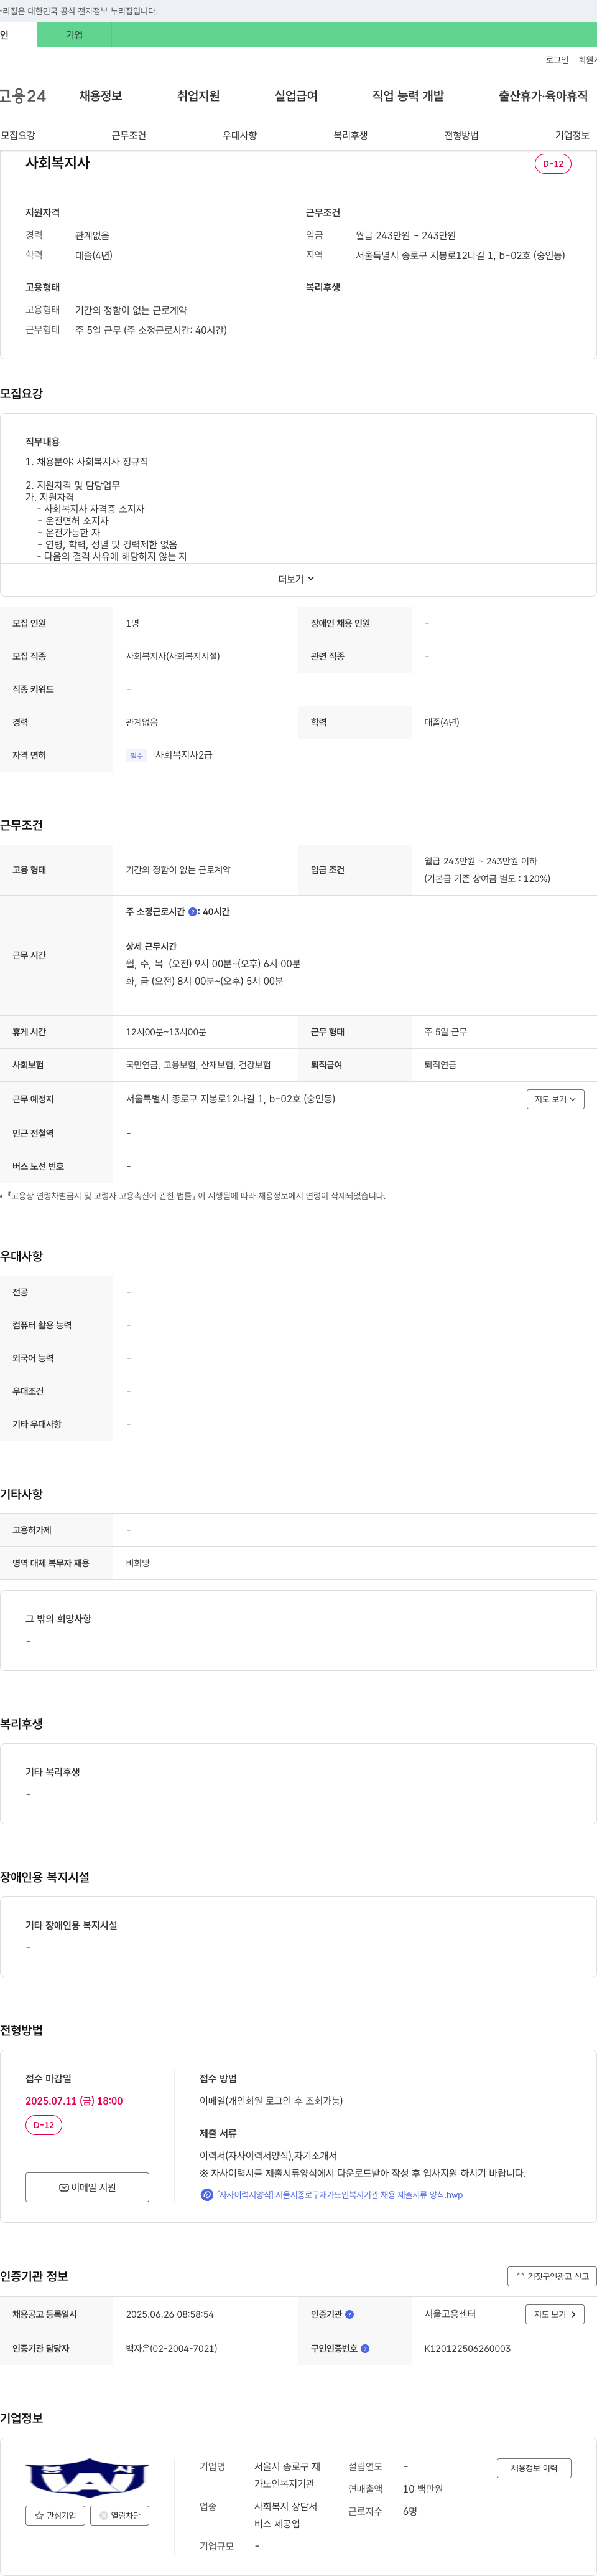Click the 필수 tag beside 사회복지사2급
The height and width of the screenshot is (2576, 597).
[136, 756]
